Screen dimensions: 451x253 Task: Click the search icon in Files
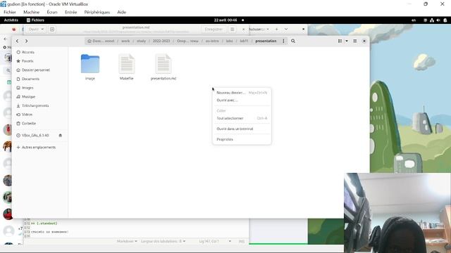coord(293,41)
